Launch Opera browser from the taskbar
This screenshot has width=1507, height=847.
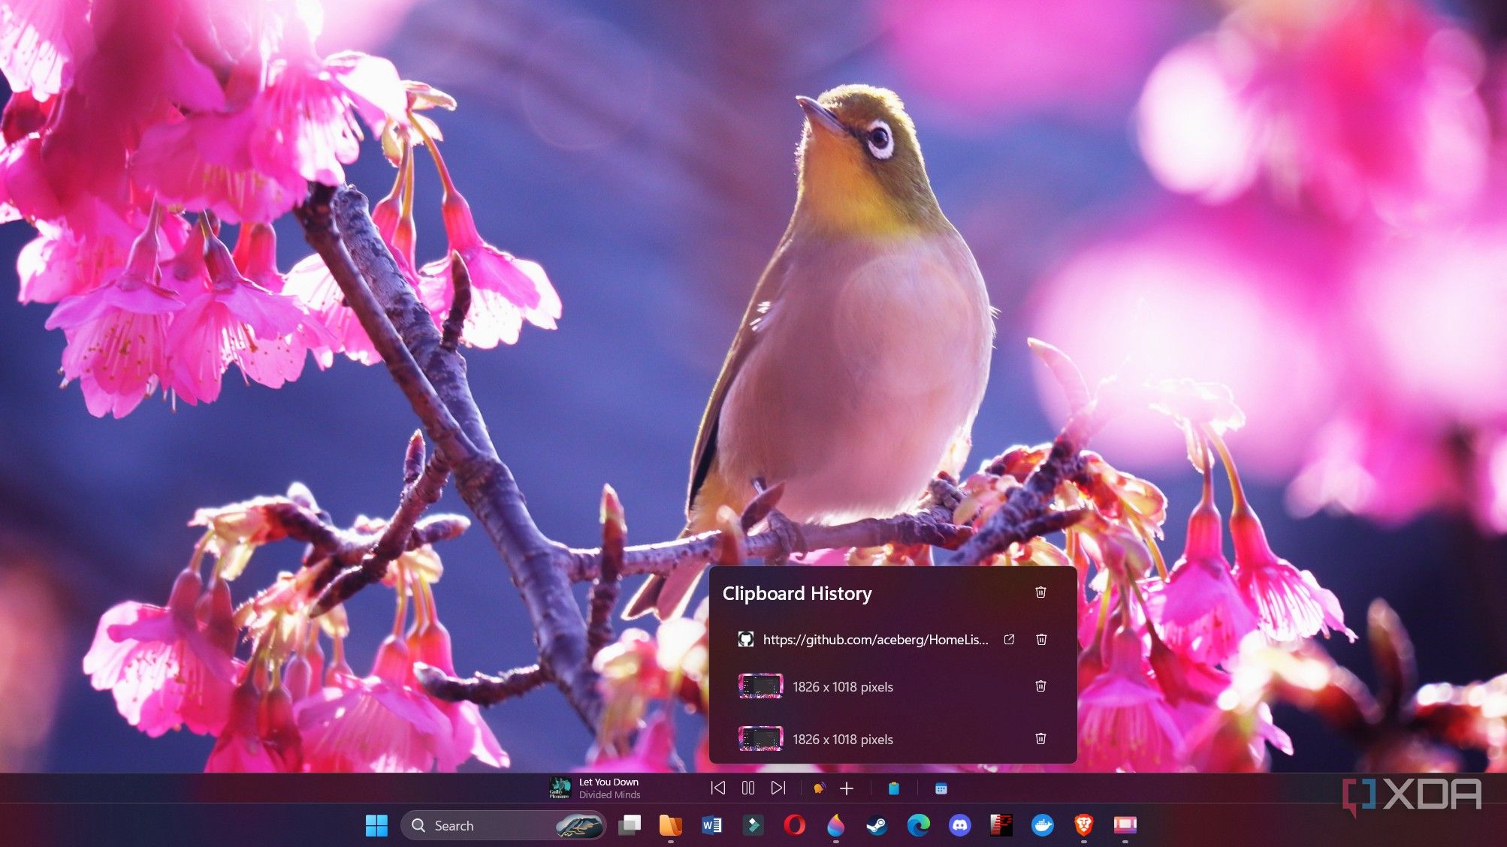[794, 825]
